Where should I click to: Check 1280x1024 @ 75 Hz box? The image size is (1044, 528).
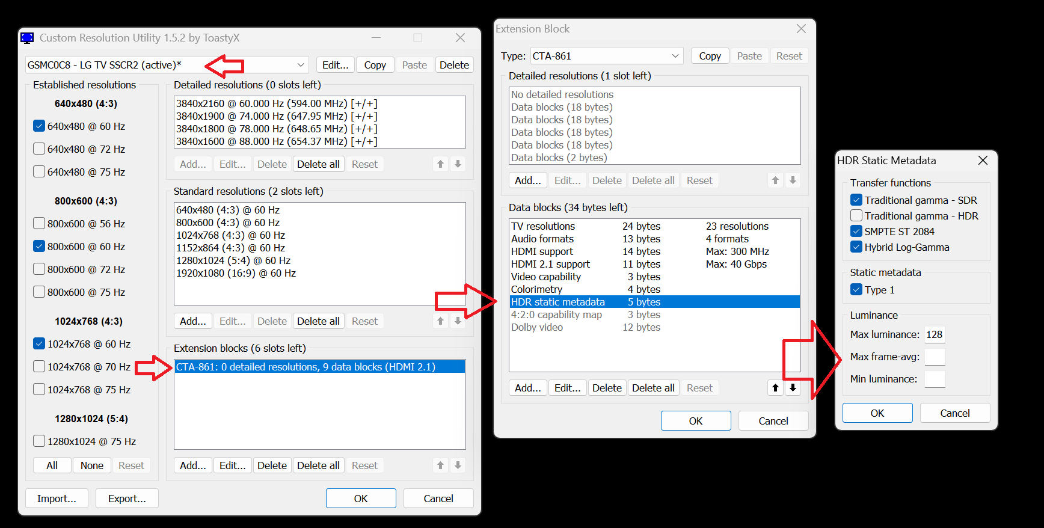[x=39, y=441]
